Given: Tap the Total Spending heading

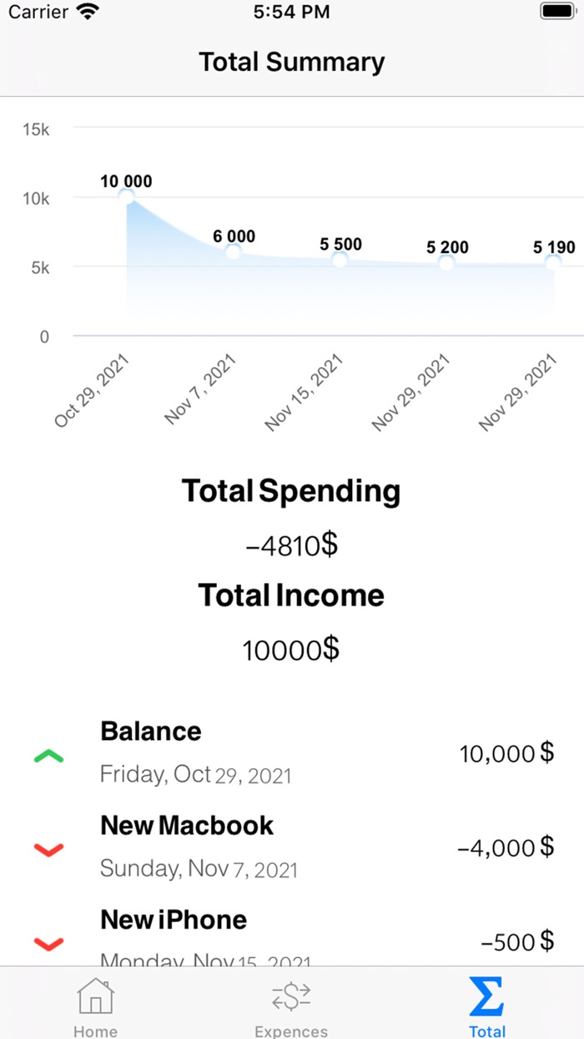Looking at the screenshot, I should [x=291, y=491].
